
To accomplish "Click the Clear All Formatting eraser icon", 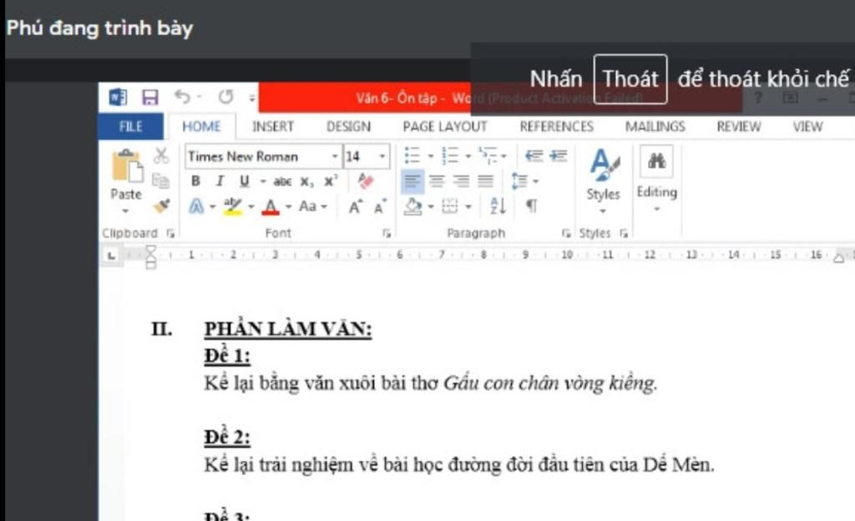I will (x=366, y=181).
